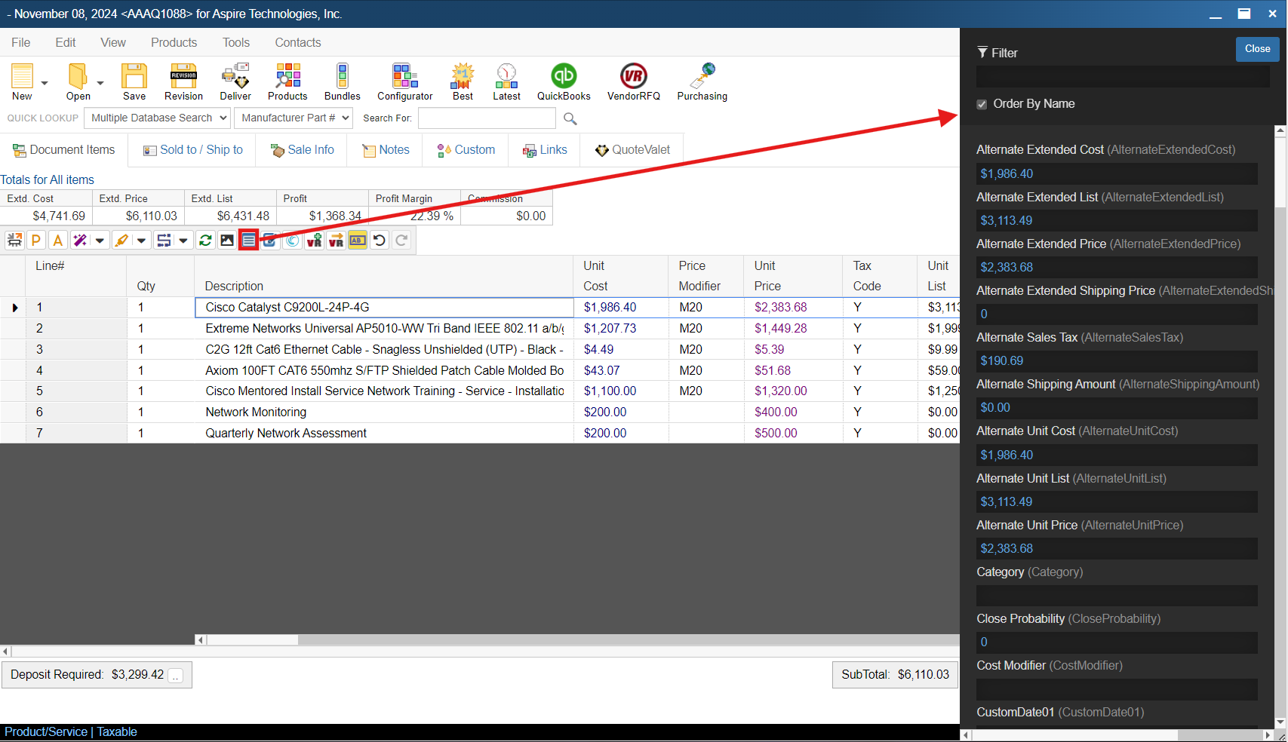
Task: Click the undo arrow icon
Action: (380, 241)
